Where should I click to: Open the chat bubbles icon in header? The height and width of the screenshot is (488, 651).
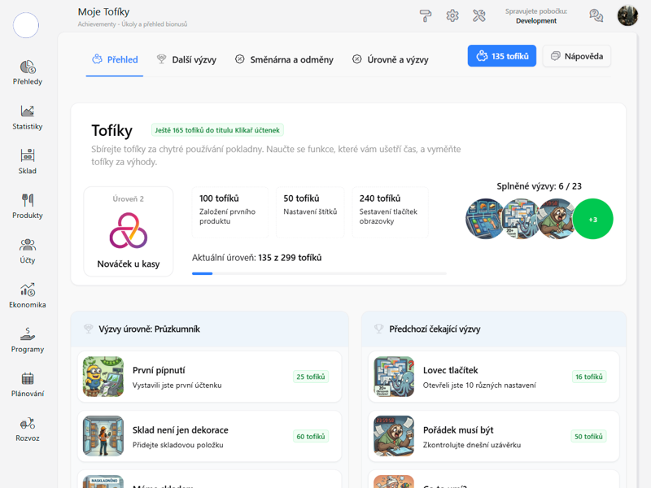pyautogui.click(x=596, y=15)
